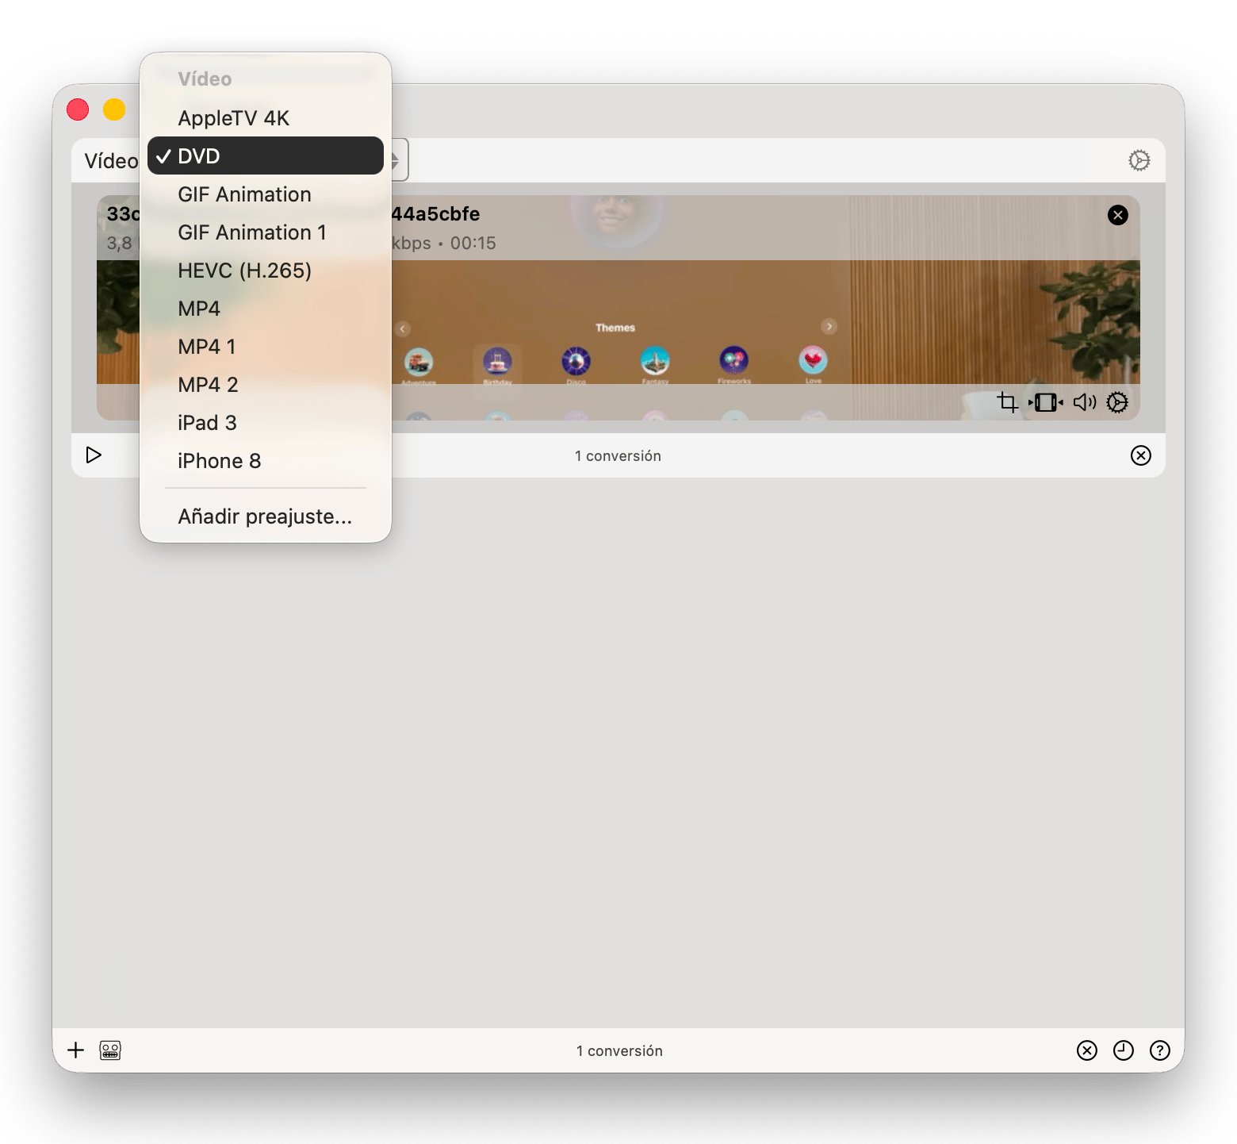Select GIF Animation preset
Viewport: 1237px width, 1144px height.
[x=265, y=194]
